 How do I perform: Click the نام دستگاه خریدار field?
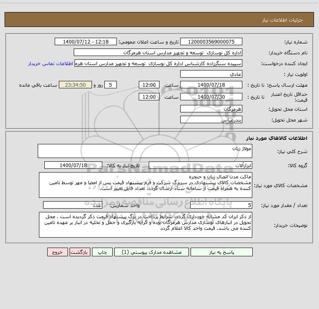158,52
